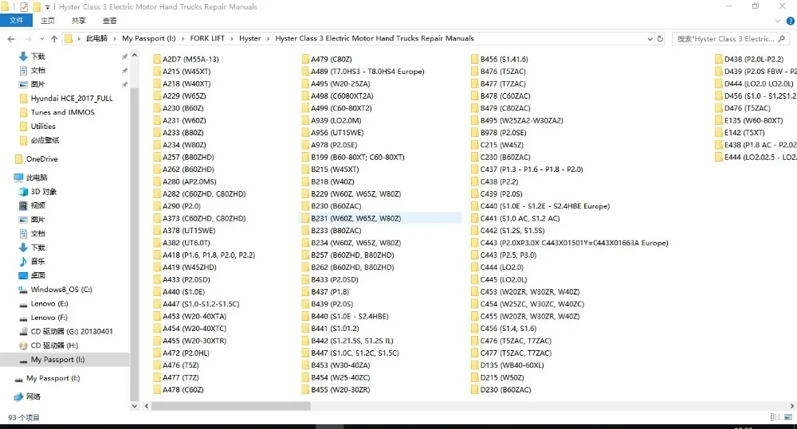797x429 pixels.
Task: Switch to large icons view layout
Action: click(788, 417)
